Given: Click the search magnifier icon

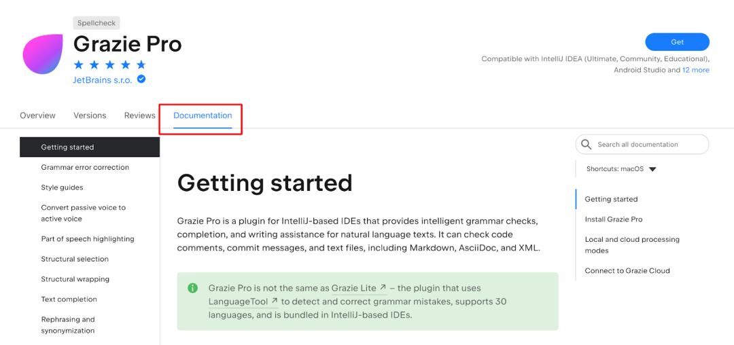Looking at the screenshot, I should (586, 145).
